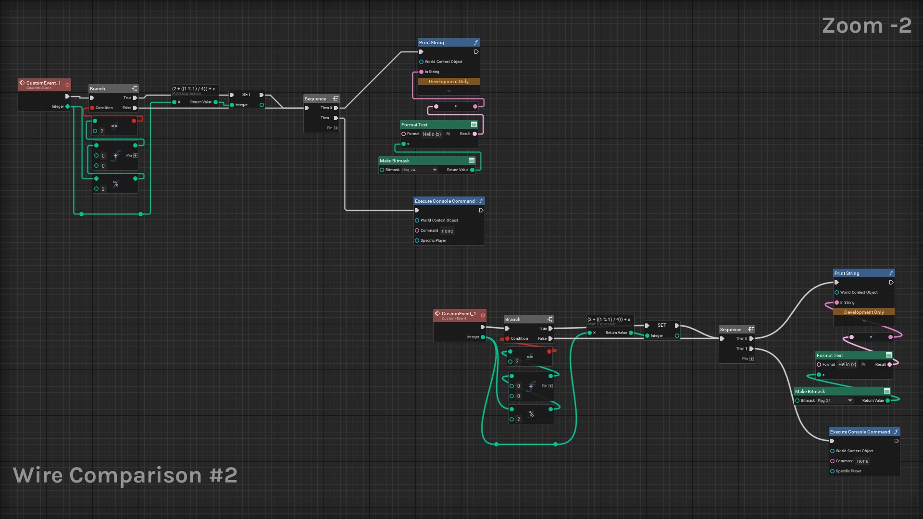
Task: Click the lower Sequence node header icon
Action: [x=751, y=329]
